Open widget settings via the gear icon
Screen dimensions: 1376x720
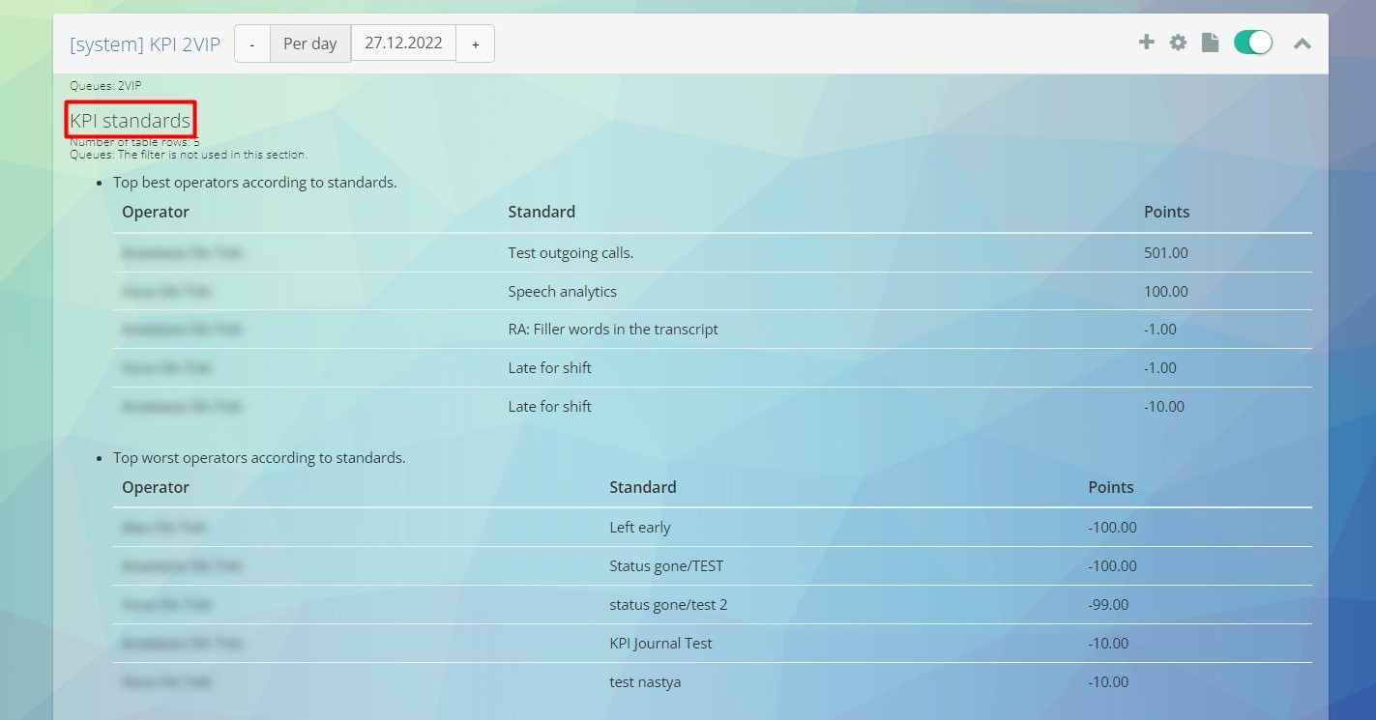(x=1178, y=43)
